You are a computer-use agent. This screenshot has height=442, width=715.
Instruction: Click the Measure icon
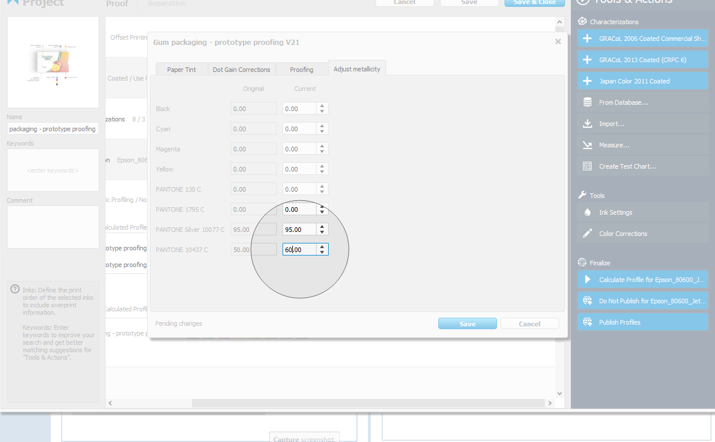tap(587, 145)
